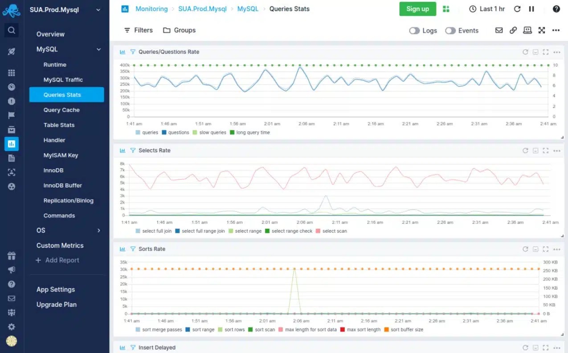Enable the Events toggle

click(x=450, y=30)
